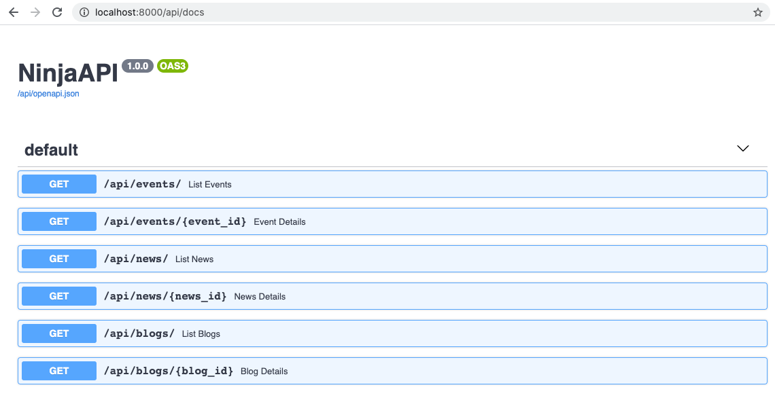Image resolution: width=775 pixels, height=398 pixels.
Task: Collapse the default section using its chevron
Action: (742, 148)
